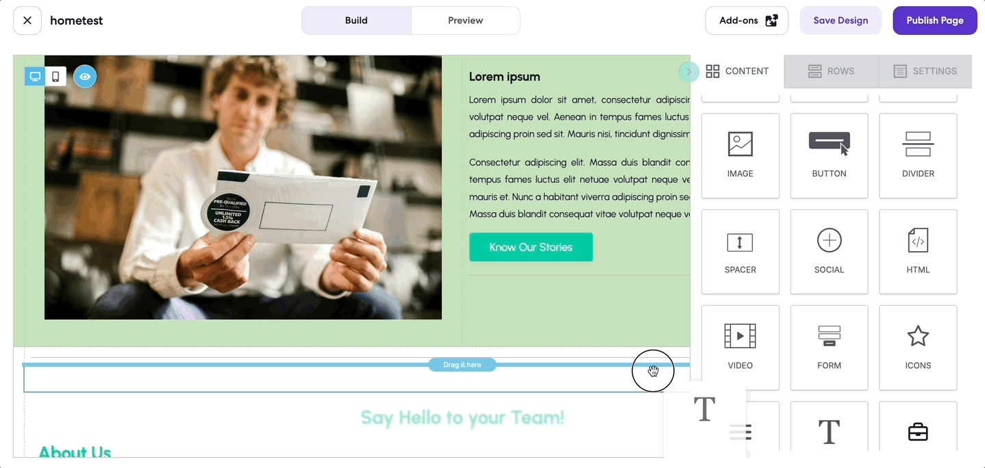Open the Rows tab
This screenshot has width=985, height=468.
(x=831, y=71)
